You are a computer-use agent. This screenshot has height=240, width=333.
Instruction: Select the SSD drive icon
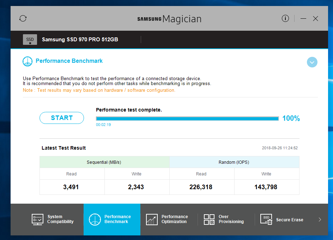[30, 40]
